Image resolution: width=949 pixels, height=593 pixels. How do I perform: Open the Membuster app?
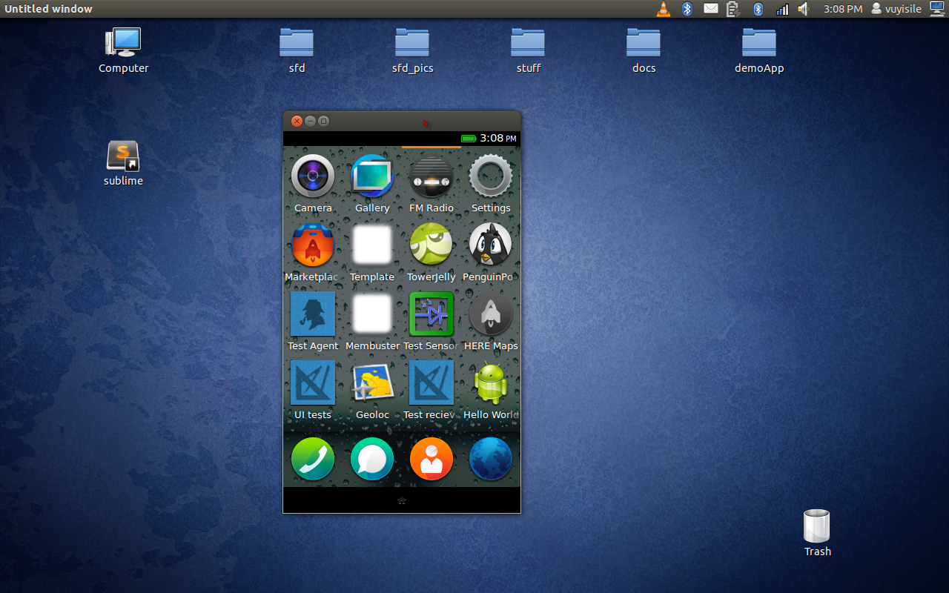click(x=372, y=314)
